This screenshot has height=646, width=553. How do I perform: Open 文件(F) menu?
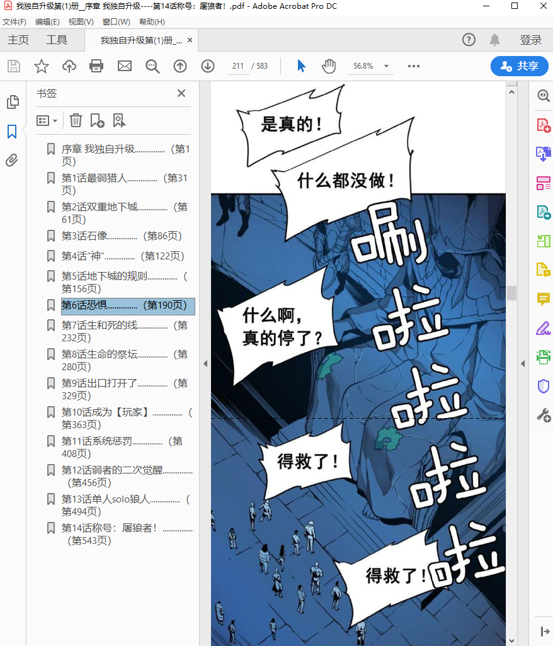(x=14, y=22)
